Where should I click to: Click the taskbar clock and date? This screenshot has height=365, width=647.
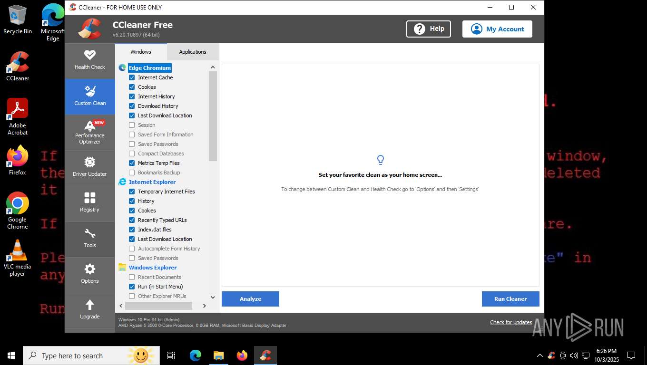[606, 355]
